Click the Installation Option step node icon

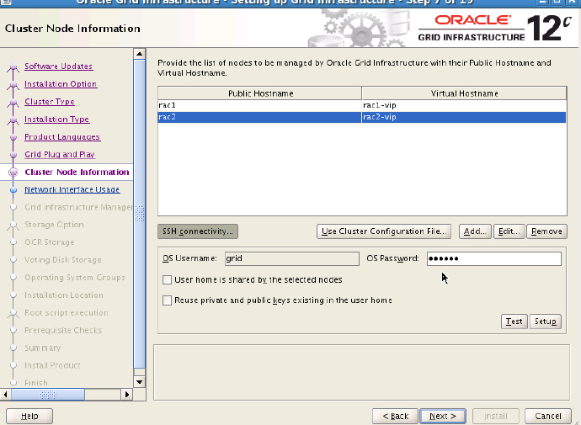coord(13,85)
